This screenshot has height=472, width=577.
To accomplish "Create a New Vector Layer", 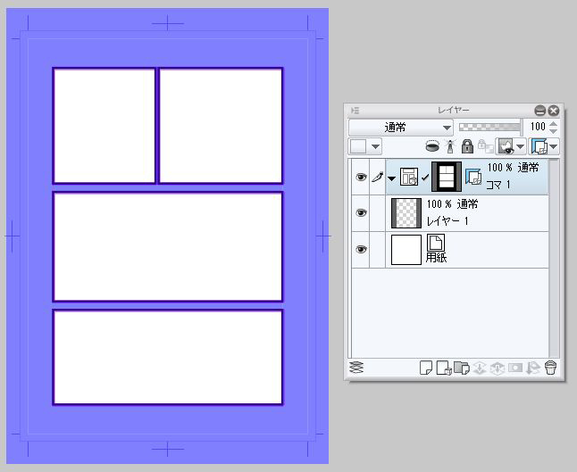I will pos(444,368).
